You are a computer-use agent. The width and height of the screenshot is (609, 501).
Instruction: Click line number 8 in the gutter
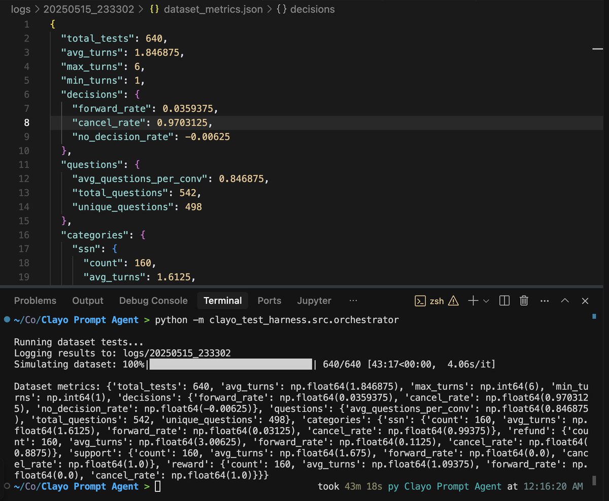(x=26, y=122)
